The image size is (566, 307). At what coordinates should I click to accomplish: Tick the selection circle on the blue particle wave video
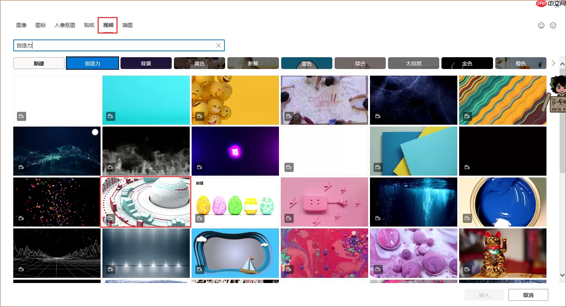tap(95, 132)
